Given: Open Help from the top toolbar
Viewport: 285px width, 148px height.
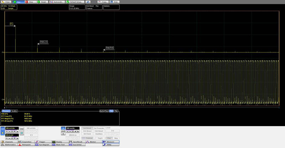Looking at the screenshot, I should [114, 2].
